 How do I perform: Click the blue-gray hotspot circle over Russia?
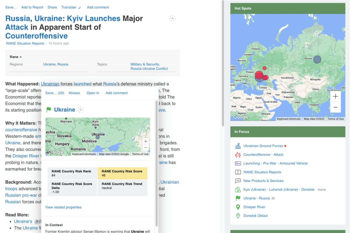tap(317, 59)
